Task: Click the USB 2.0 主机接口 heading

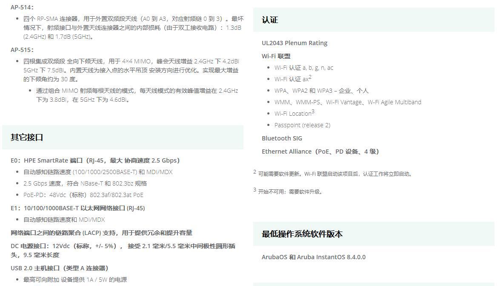Action: click(60, 268)
